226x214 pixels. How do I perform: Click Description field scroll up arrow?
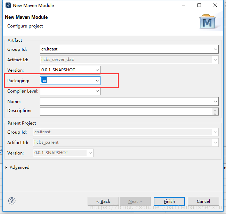click(215, 110)
